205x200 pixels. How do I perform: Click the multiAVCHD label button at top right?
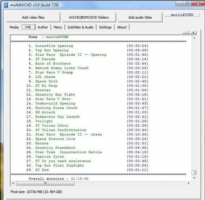[x=182, y=15]
